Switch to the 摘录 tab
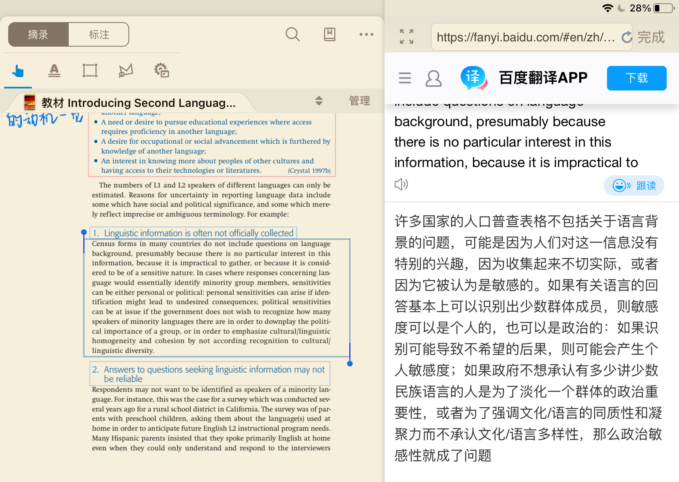The image size is (679, 482). (38, 34)
